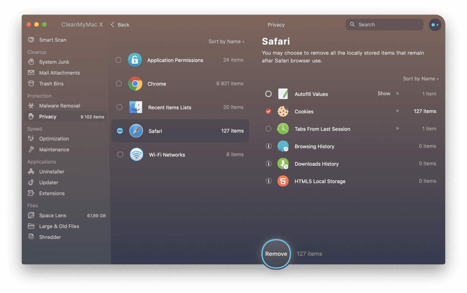Expand Tabs From Last Session arrow
The width and height of the screenshot is (467, 293).
pyautogui.click(x=398, y=128)
